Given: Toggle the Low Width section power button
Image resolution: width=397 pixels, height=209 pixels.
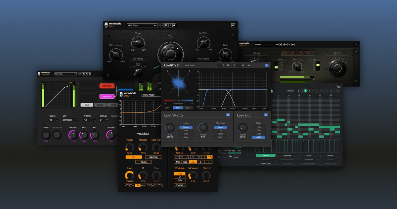Looking at the screenshot, I should click(x=228, y=115).
